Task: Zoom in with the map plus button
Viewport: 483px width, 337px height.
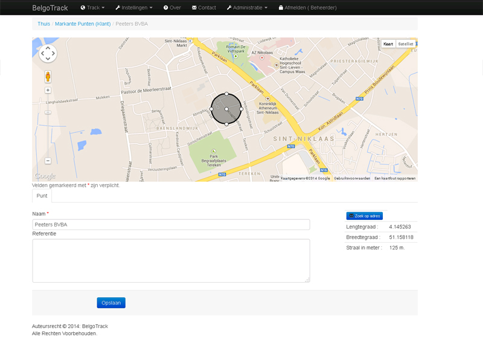Action: [48, 90]
